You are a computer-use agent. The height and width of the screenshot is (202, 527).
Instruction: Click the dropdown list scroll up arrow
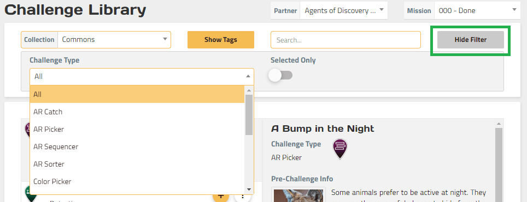pos(249,90)
